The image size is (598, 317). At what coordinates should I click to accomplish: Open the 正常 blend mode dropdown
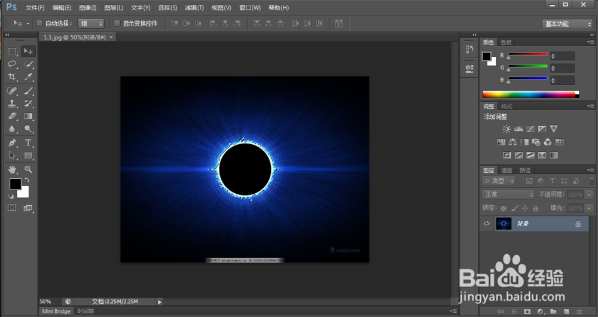pyautogui.click(x=508, y=194)
